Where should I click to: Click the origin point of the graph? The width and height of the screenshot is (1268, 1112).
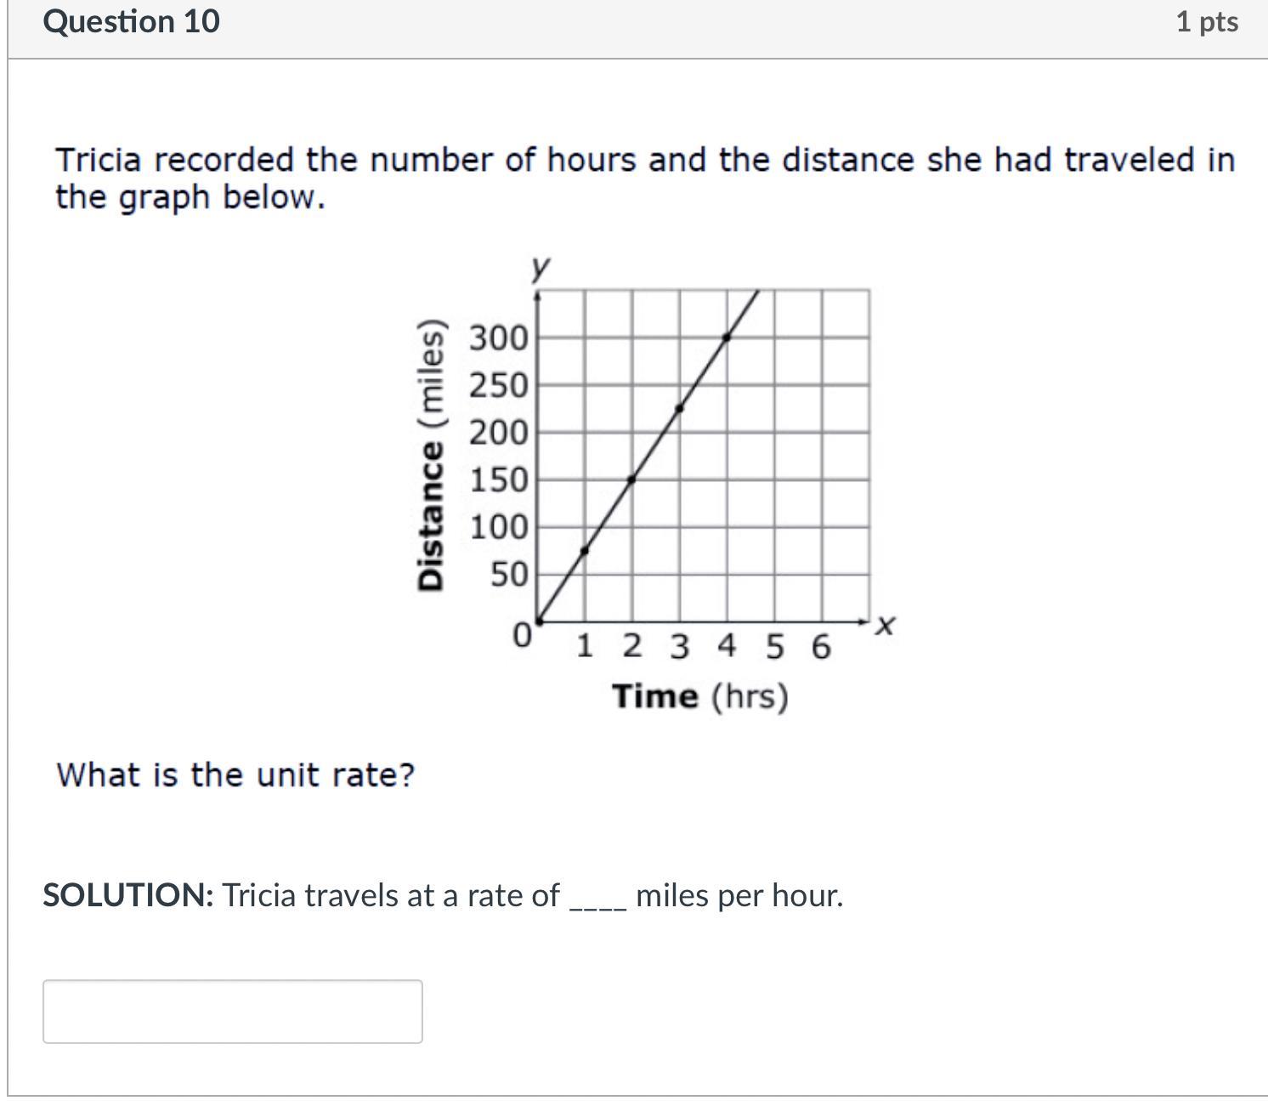coord(537,622)
